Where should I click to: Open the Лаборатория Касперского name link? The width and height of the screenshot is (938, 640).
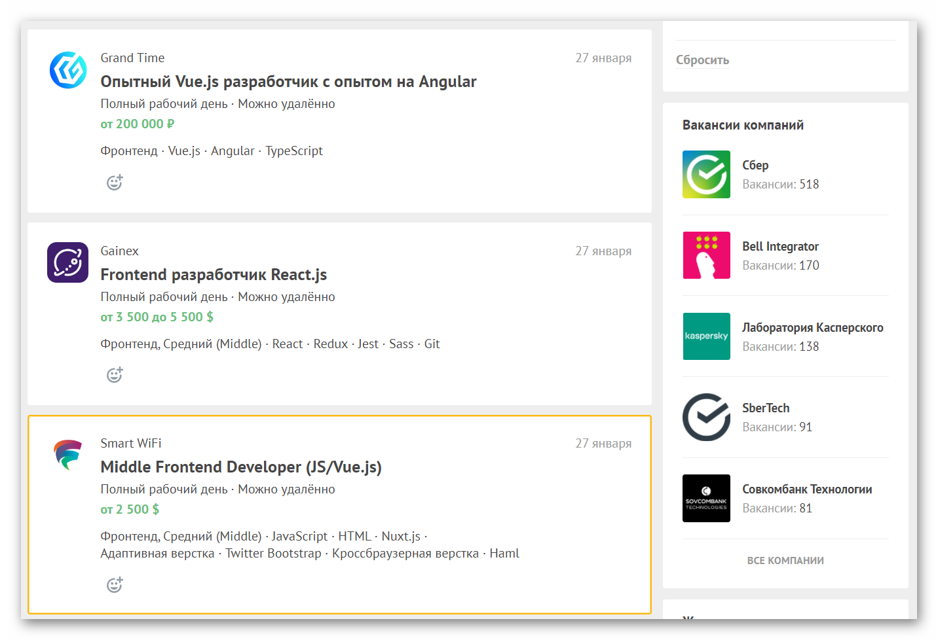[x=812, y=328]
